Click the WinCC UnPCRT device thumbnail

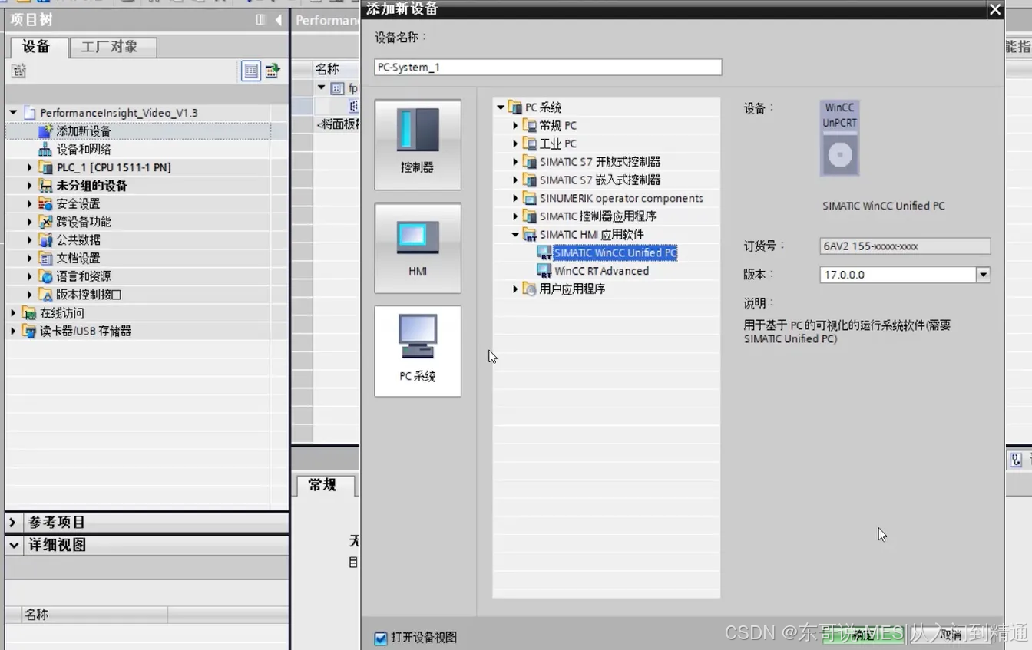839,138
